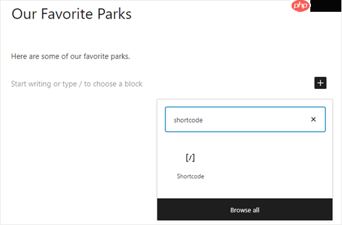
Task: Open Browse all blocks
Action: (x=245, y=210)
